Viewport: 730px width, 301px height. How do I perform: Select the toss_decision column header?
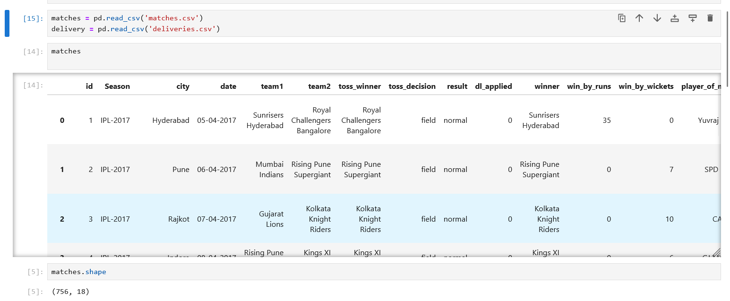click(412, 86)
